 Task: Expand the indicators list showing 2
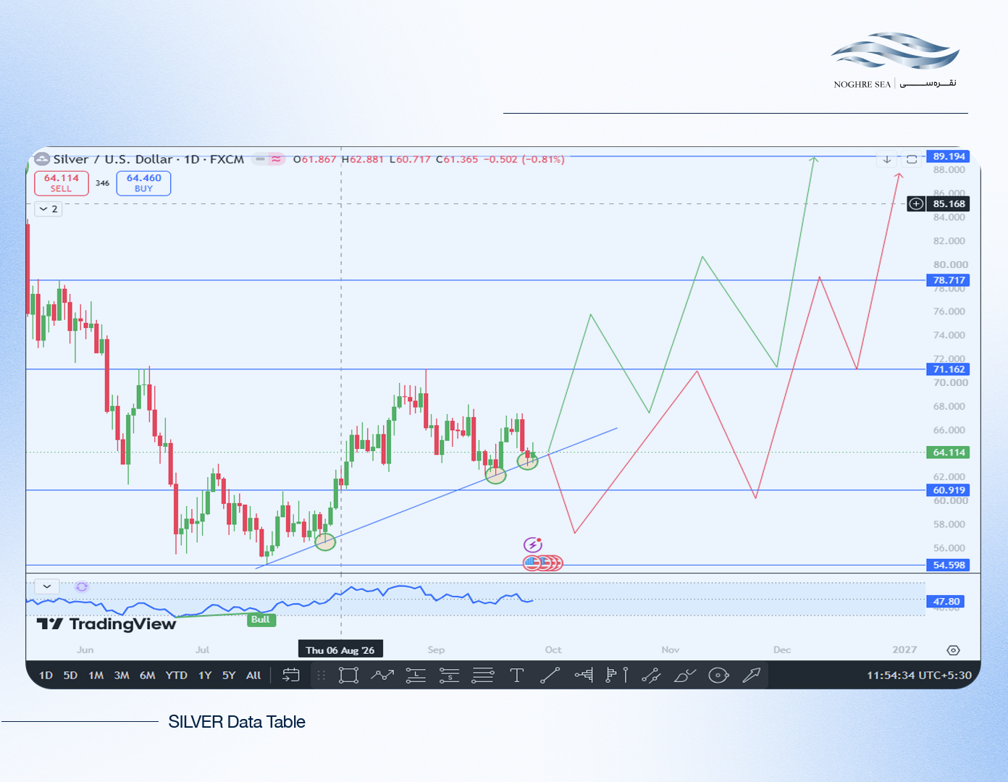tap(49, 209)
